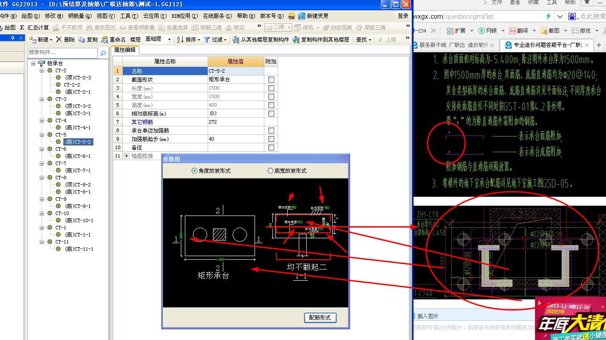
Task: Click the 新建变更 icon button
Action: [313, 16]
